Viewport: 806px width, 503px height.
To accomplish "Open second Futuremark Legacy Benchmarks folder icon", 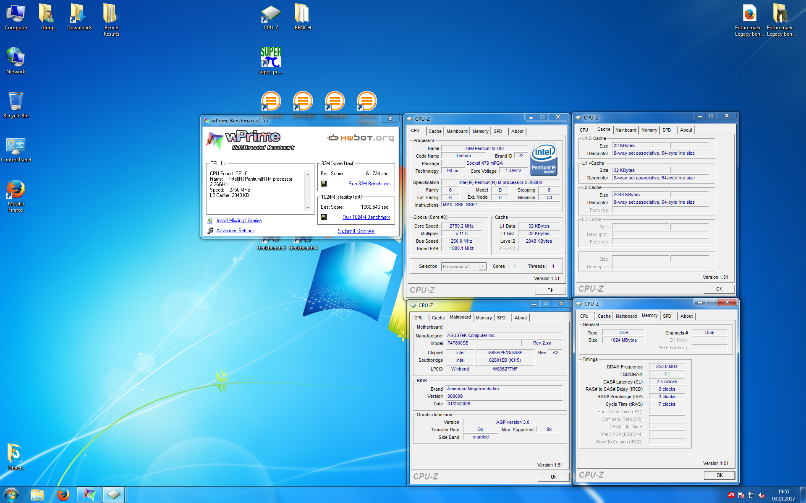I will pyautogui.click(x=781, y=20).
